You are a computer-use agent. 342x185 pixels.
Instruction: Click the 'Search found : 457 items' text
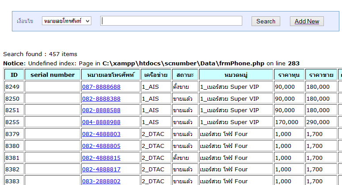tap(40, 54)
